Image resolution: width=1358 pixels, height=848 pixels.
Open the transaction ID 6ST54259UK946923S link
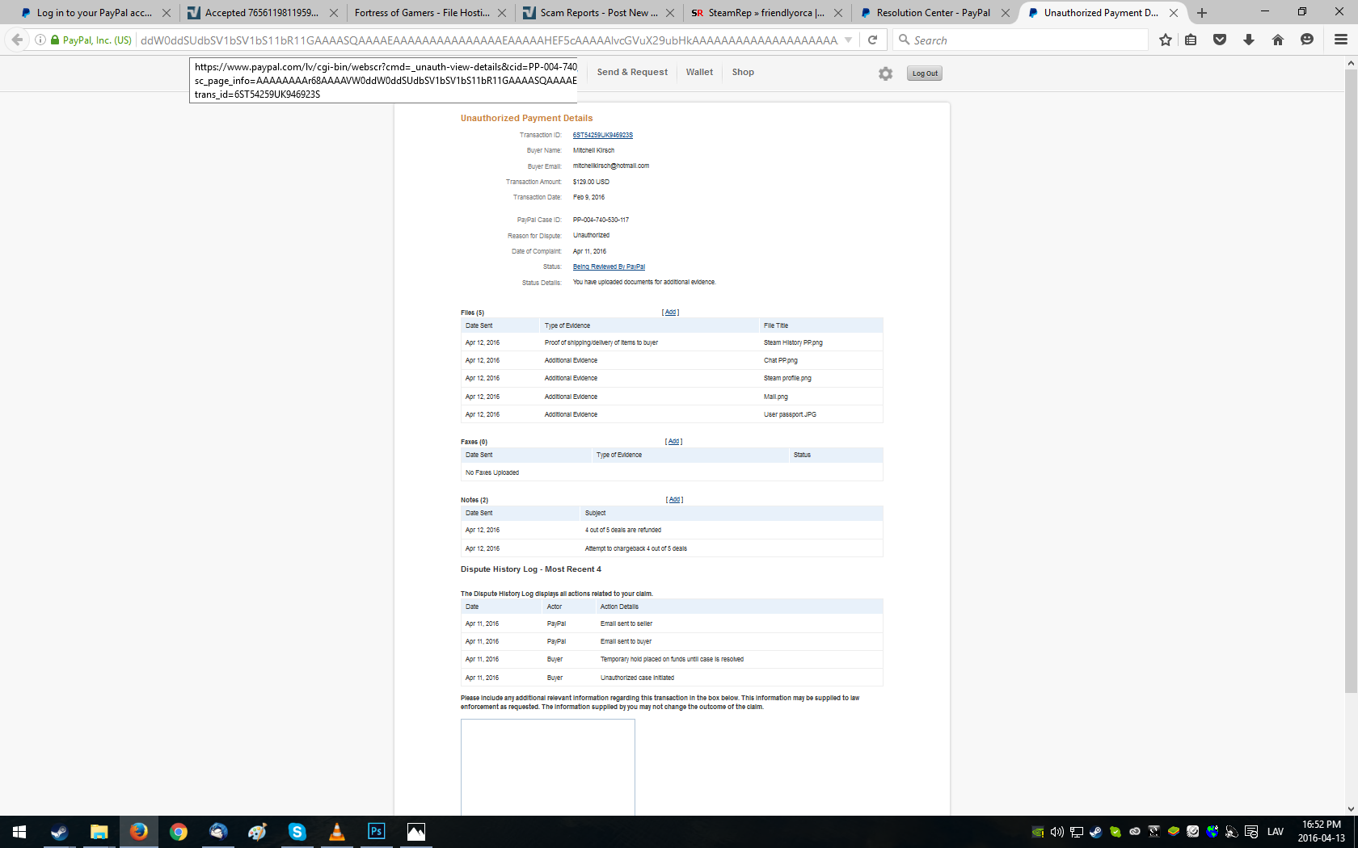[x=602, y=135]
